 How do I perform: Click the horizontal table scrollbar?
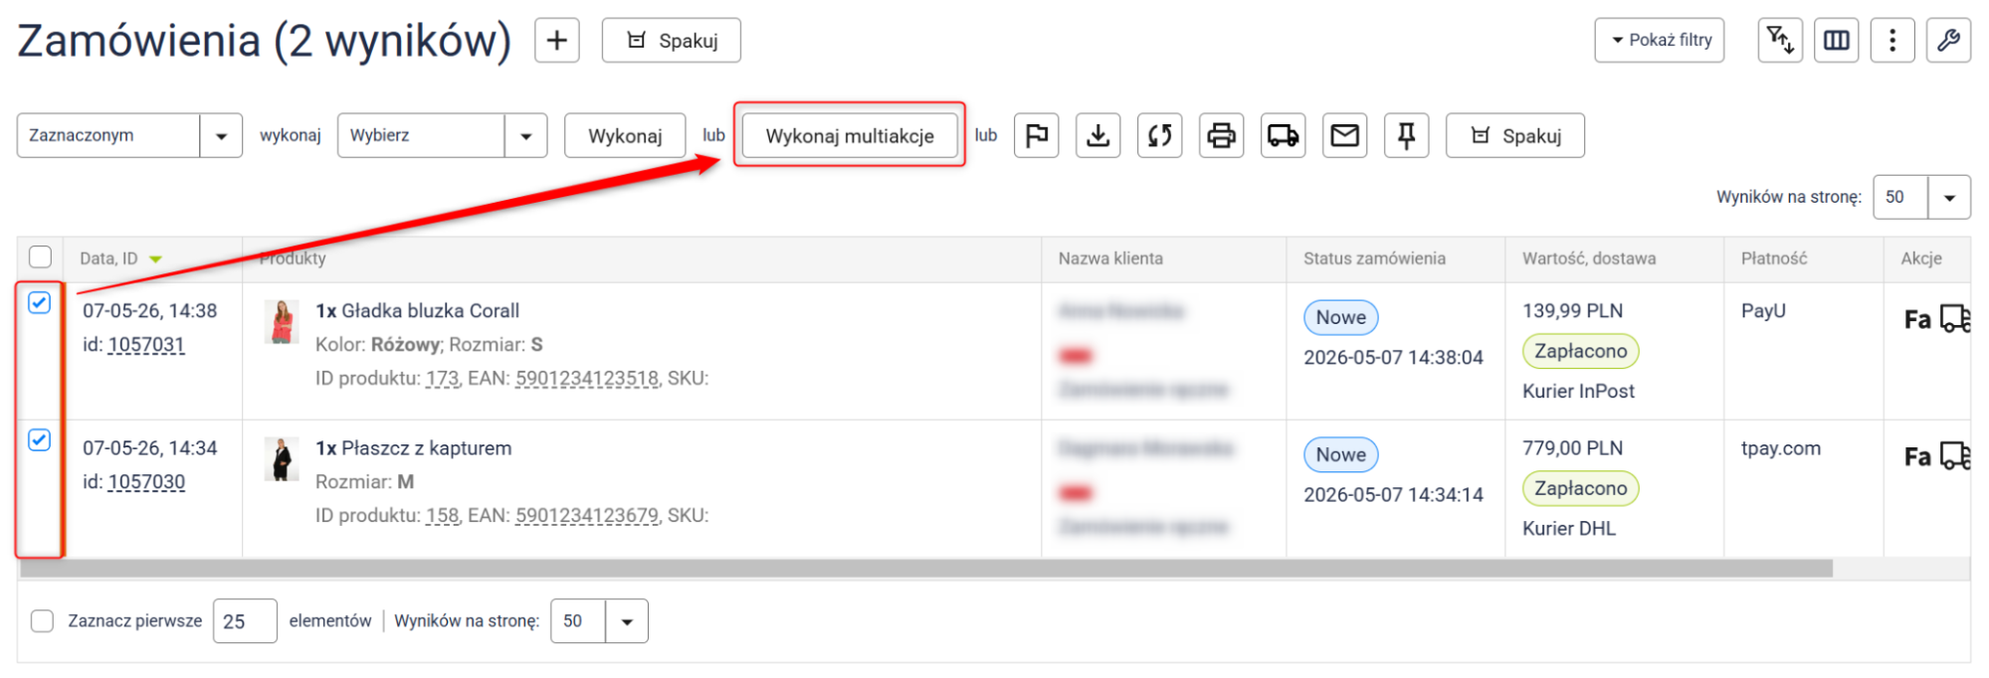tap(925, 568)
